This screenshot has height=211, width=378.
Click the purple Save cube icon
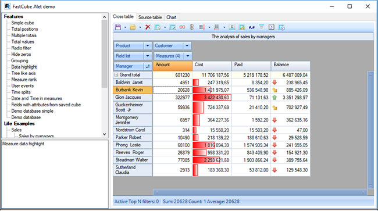(118, 27)
